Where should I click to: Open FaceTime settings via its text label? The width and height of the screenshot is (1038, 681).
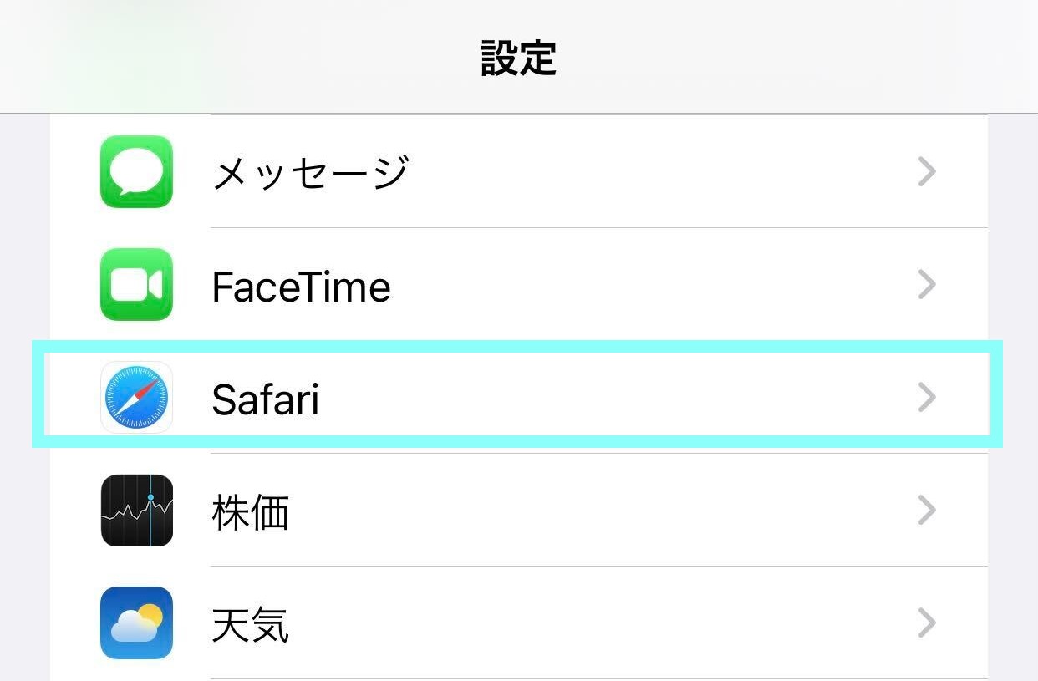pos(301,287)
